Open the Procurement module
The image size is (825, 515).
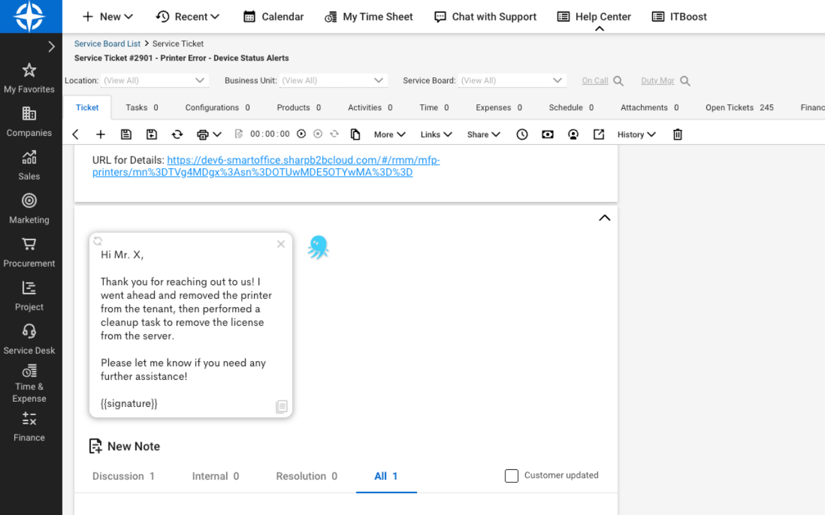coord(29,253)
